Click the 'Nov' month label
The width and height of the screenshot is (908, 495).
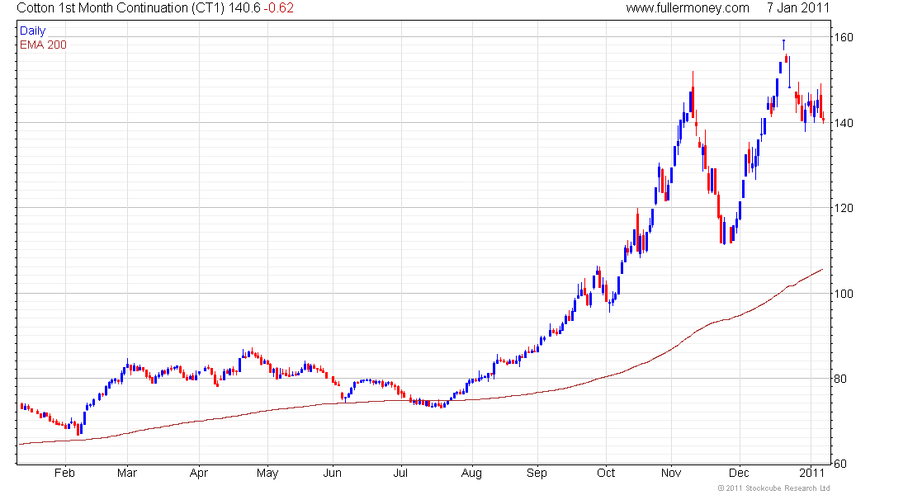(671, 473)
